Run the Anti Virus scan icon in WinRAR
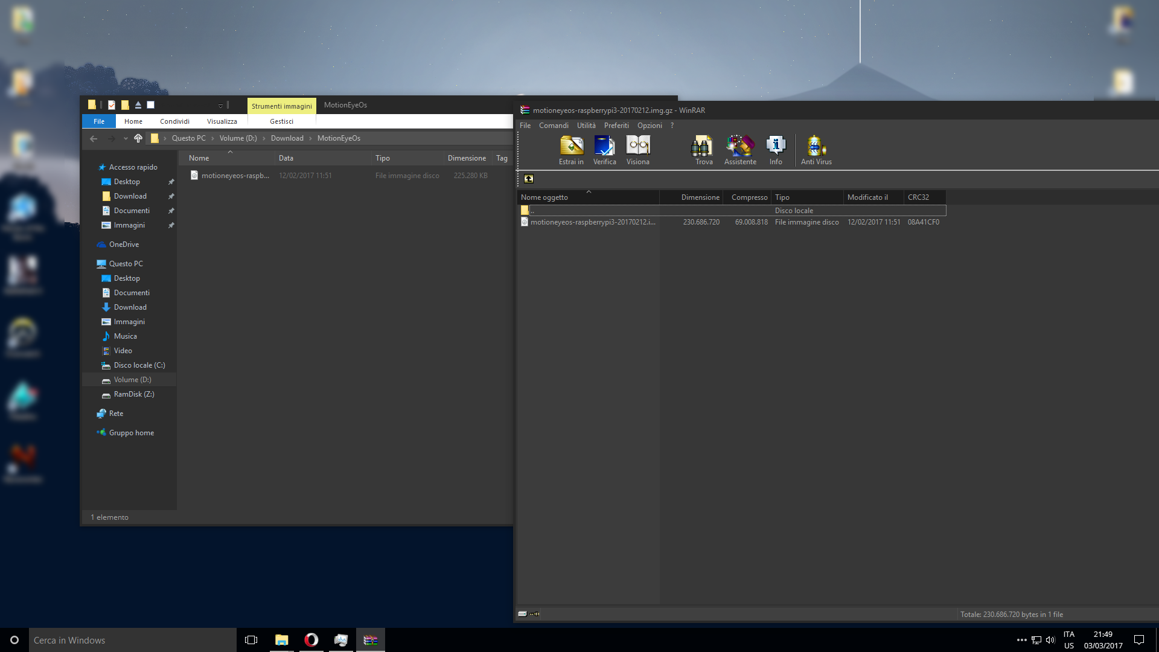1159x652 pixels. pos(816,150)
